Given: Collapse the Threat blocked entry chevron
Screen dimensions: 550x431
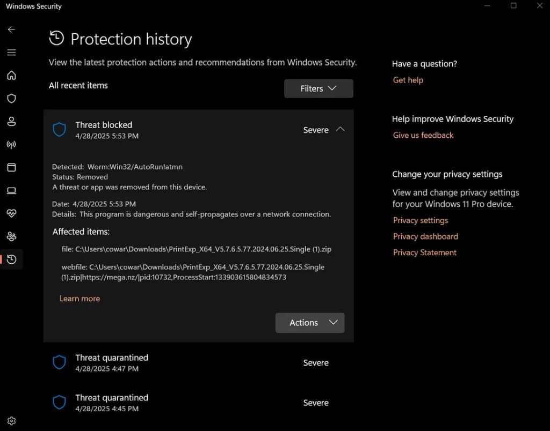Looking at the screenshot, I should click(340, 130).
